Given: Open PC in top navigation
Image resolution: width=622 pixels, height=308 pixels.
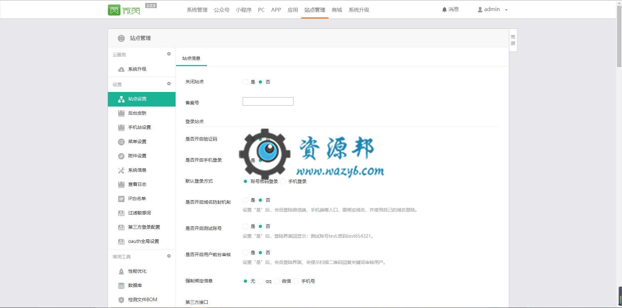Looking at the screenshot, I should [x=261, y=10].
